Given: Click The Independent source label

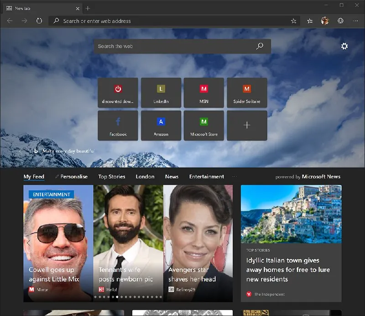Looking at the screenshot, I should pyautogui.click(x=269, y=295).
